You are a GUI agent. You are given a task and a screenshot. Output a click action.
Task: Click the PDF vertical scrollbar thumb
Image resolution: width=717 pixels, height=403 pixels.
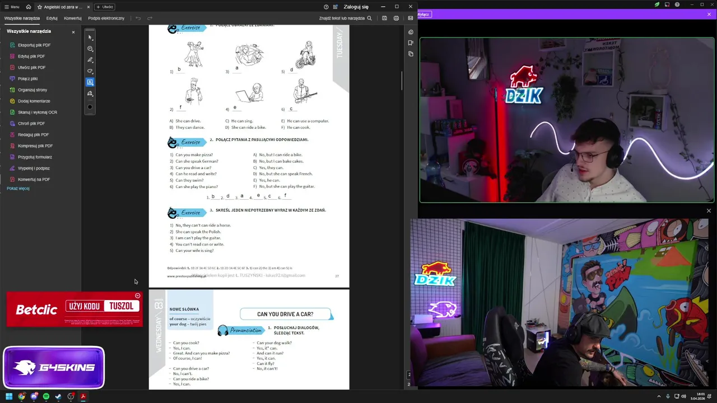[402, 81]
